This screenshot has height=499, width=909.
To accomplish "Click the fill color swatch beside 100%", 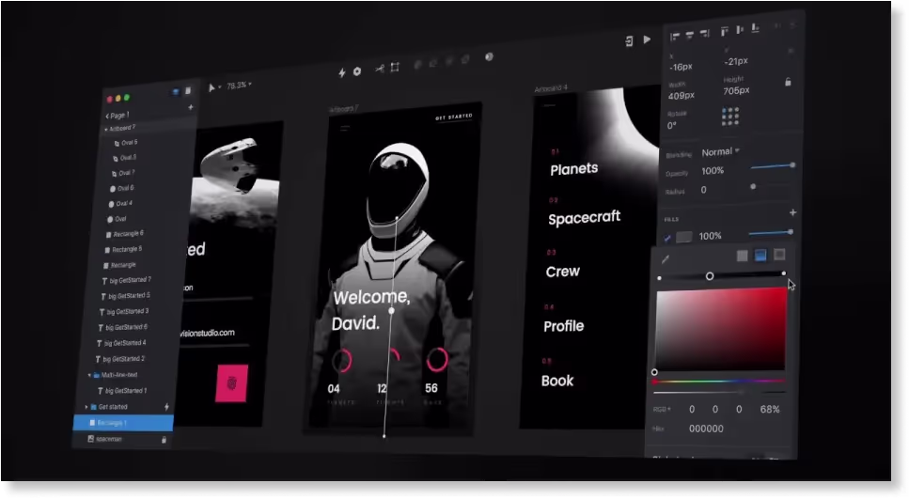I will tap(684, 237).
